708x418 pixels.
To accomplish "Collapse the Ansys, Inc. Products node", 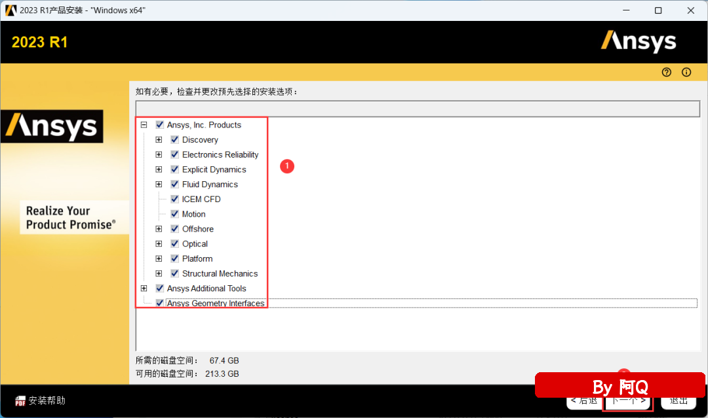I will point(144,125).
